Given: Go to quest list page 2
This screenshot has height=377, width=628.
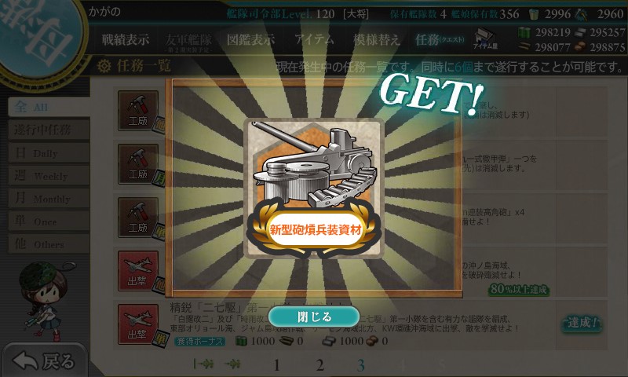Looking at the screenshot, I should pos(319,365).
